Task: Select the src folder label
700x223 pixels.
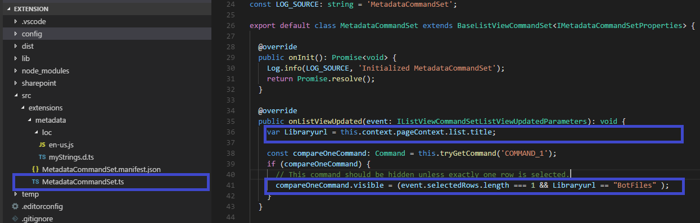Action: pyautogui.click(x=26, y=95)
